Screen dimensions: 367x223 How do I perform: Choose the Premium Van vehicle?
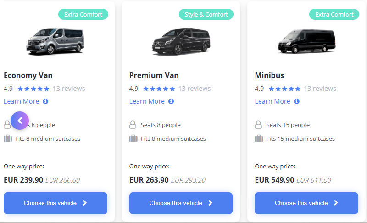(x=181, y=203)
